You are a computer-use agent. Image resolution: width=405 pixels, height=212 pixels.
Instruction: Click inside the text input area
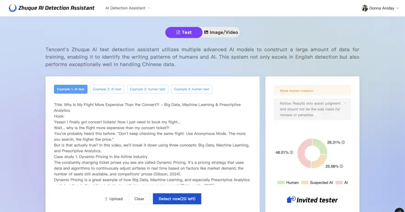(152, 143)
